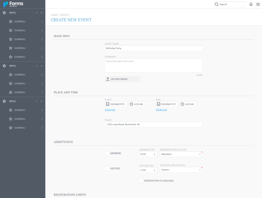Open the Visitors Application dropdown
Viewport: 262px width, 198px height.
181,170
